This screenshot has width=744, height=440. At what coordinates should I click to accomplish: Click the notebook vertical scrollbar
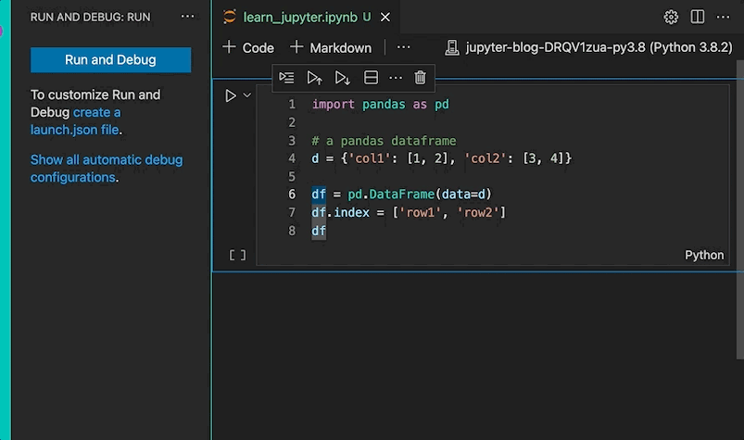click(739, 209)
